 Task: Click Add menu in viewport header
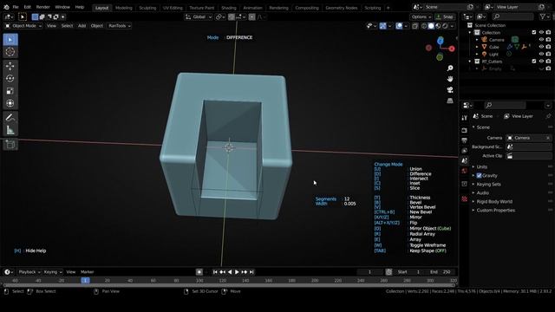pos(82,26)
